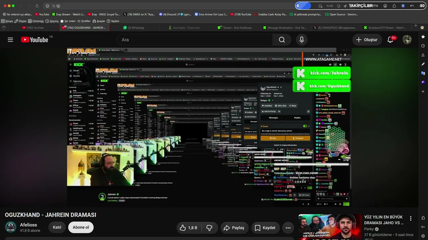Open the Dosya menu
Image resolution: width=428 pixels, height=240 pixels.
point(7,21)
